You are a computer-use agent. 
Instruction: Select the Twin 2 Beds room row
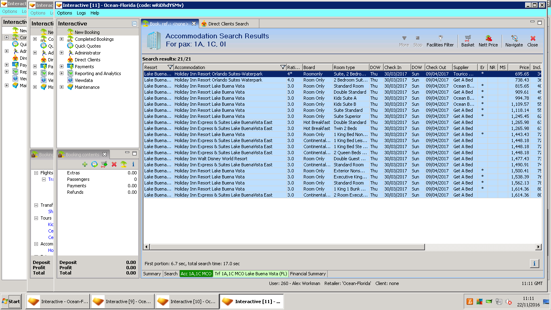[x=343, y=128]
